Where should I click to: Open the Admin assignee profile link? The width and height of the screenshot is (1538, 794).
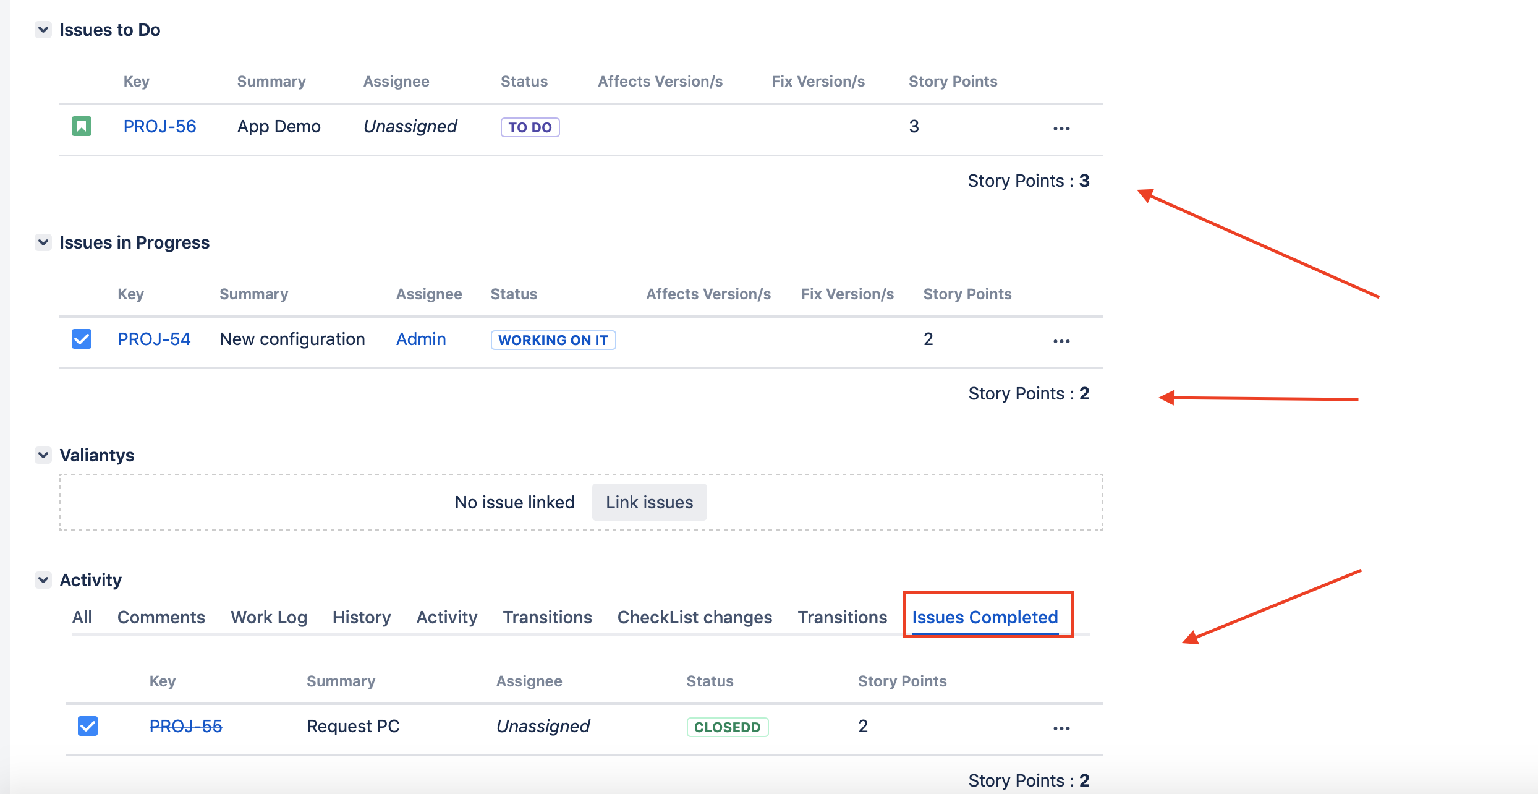click(x=420, y=339)
